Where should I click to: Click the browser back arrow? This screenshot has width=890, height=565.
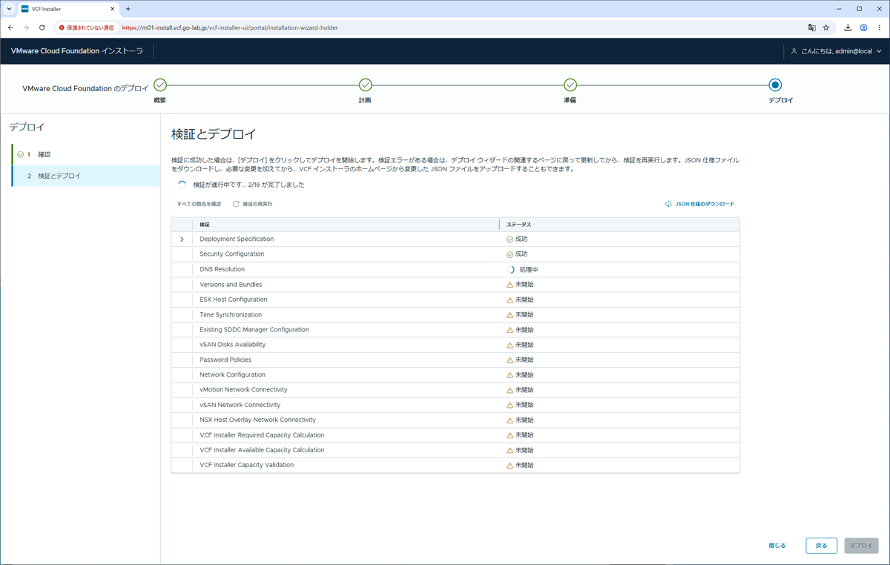[10, 27]
